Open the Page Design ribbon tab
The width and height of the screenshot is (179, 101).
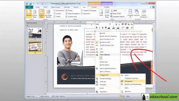pyautogui.click(x=56, y=7)
